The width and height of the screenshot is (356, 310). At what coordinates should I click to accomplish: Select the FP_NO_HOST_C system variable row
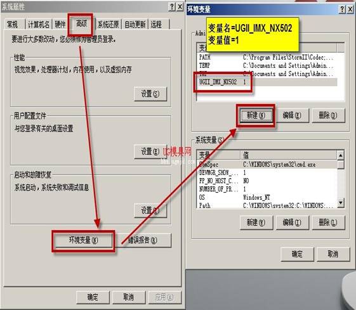[267, 181]
